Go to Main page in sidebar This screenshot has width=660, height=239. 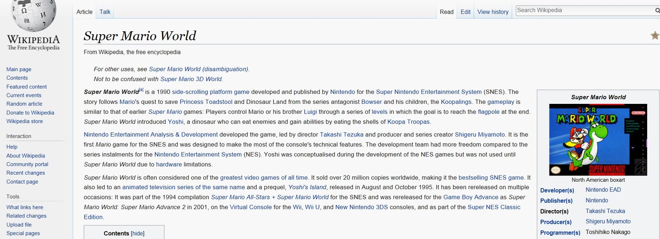coord(19,69)
